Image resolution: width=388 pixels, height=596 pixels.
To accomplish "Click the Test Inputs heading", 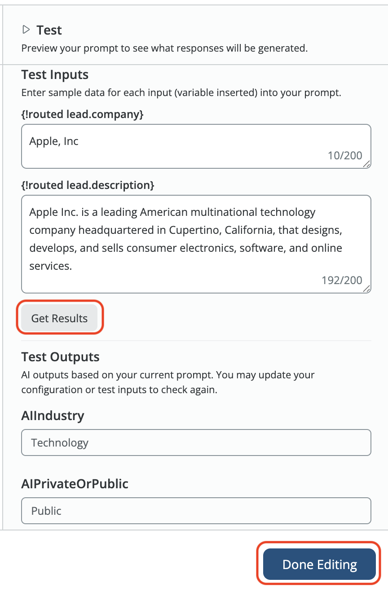I will click(x=55, y=74).
